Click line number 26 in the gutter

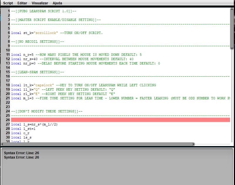click(8, 120)
